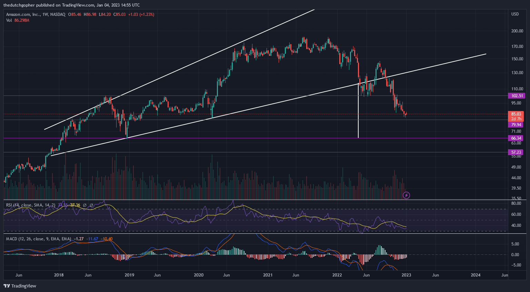Click the 2020 label on time axis
The height and width of the screenshot is (292, 530).
(199, 275)
